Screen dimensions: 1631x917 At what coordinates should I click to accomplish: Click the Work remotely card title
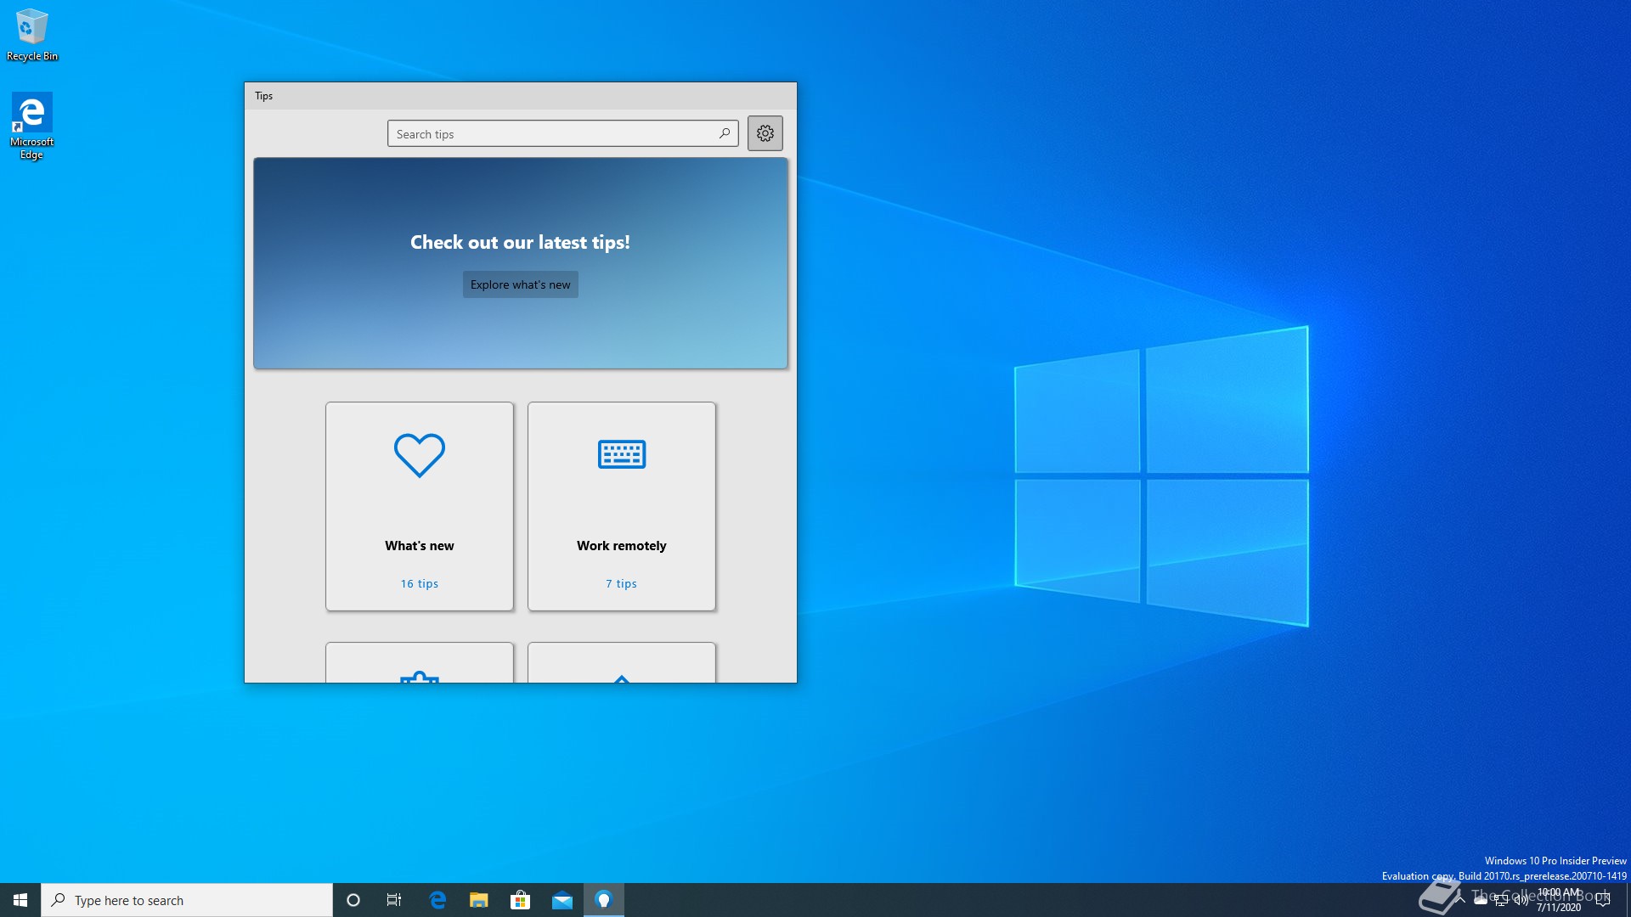(x=622, y=545)
